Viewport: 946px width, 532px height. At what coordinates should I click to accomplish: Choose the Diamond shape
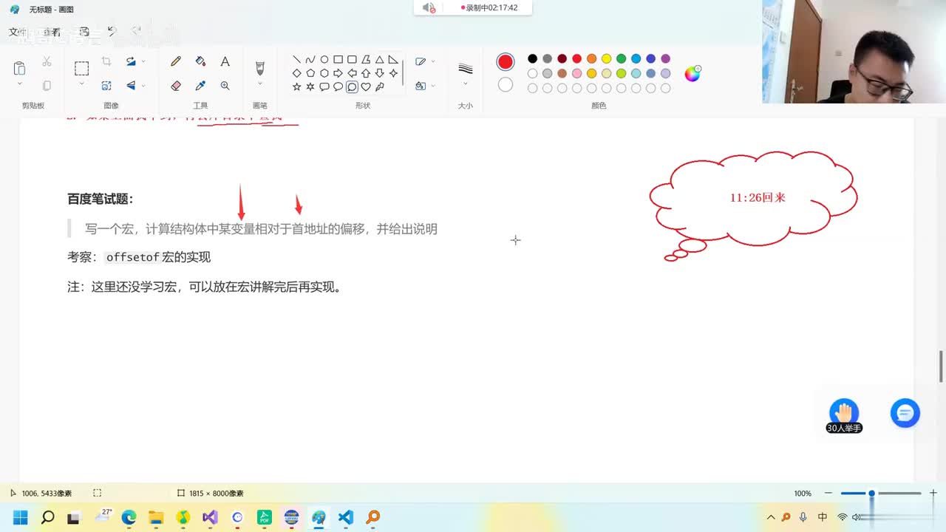(296, 73)
